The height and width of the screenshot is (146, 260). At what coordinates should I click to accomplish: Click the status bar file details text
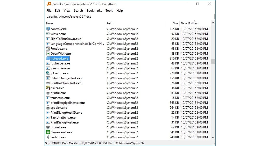click(95, 143)
